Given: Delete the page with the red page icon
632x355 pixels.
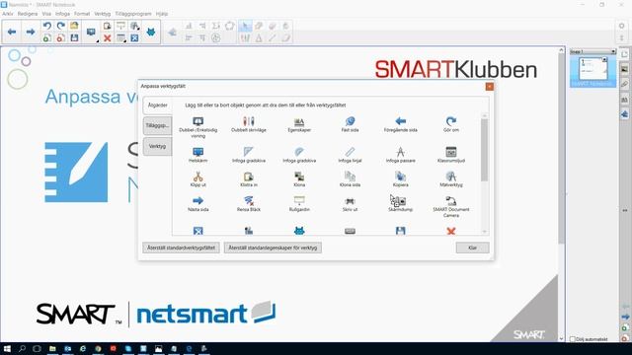Looking at the screenshot, I should coord(60,38).
